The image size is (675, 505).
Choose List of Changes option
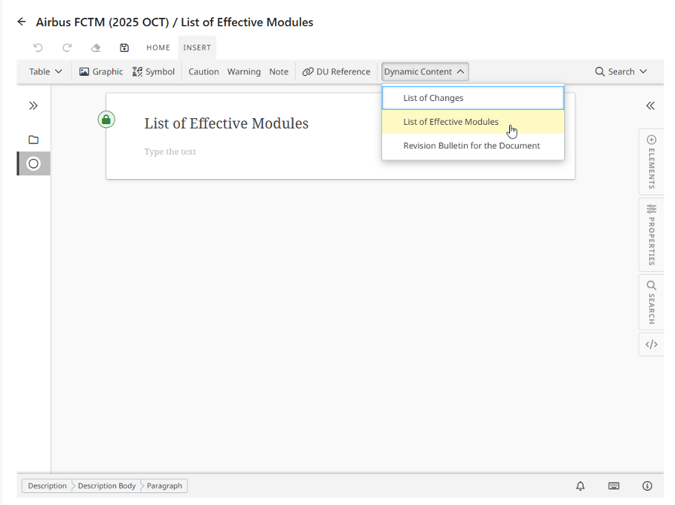(x=473, y=98)
